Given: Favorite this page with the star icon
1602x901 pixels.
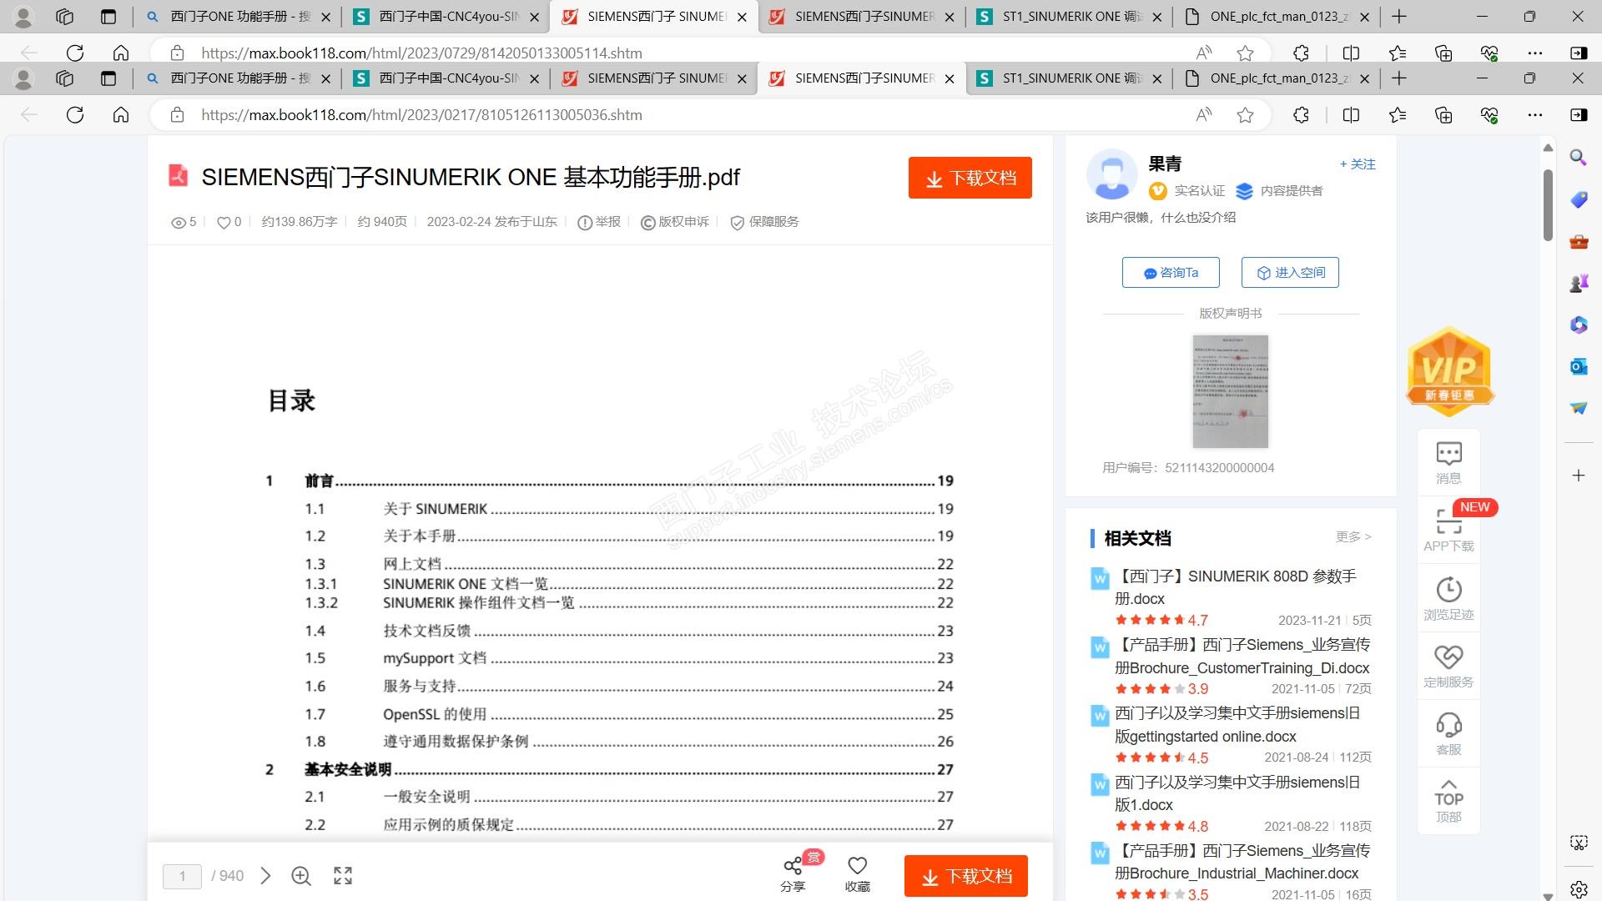Looking at the screenshot, I should pyautogui.click(x=1245, y=115).
